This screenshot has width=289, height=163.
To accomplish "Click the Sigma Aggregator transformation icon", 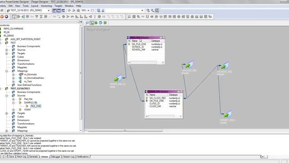I will tap(41, 17).
